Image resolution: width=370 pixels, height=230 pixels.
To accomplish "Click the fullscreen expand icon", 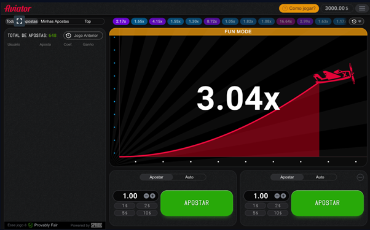I will (x=19, y=21).
